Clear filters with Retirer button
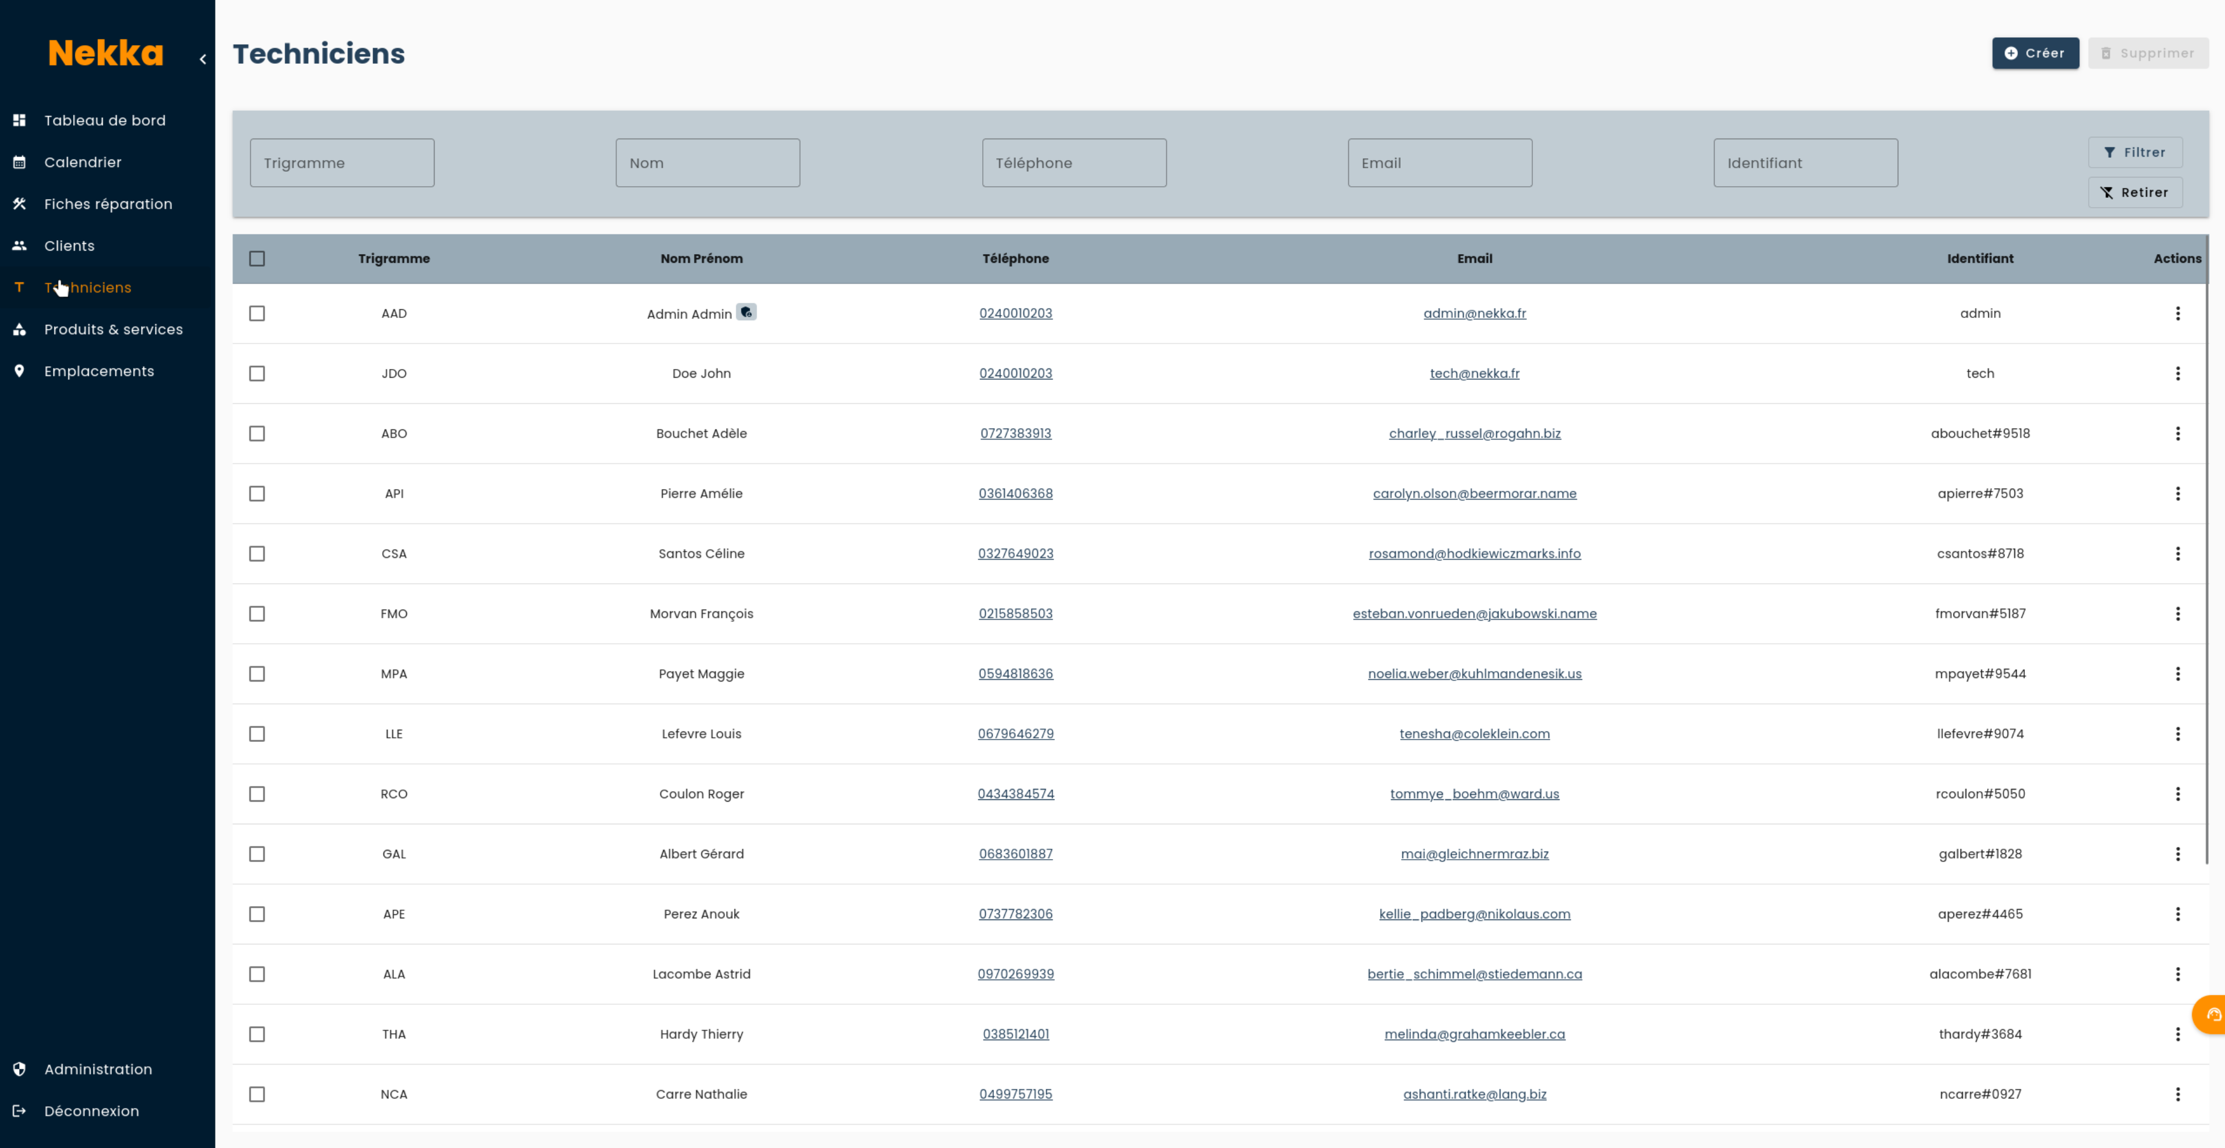The image size is (2225, 1148). 2134,193
